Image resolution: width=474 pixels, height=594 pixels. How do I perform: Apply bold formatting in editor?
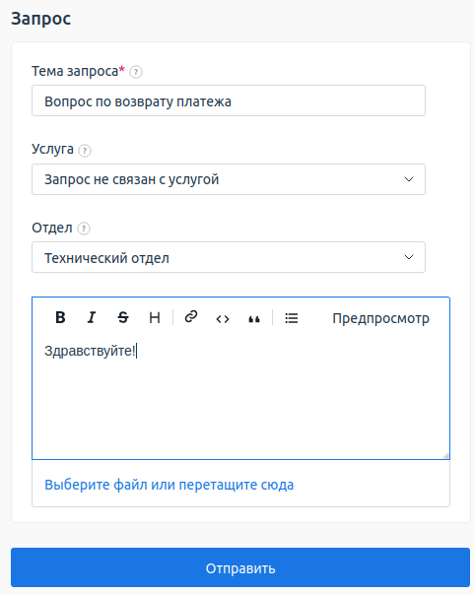click(x=60, y=317)
